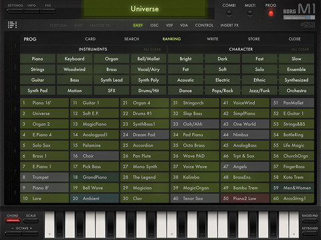321x240 pixels.
Task: Select program 56 ChurchOrgn
Action: tap(292, 156)
